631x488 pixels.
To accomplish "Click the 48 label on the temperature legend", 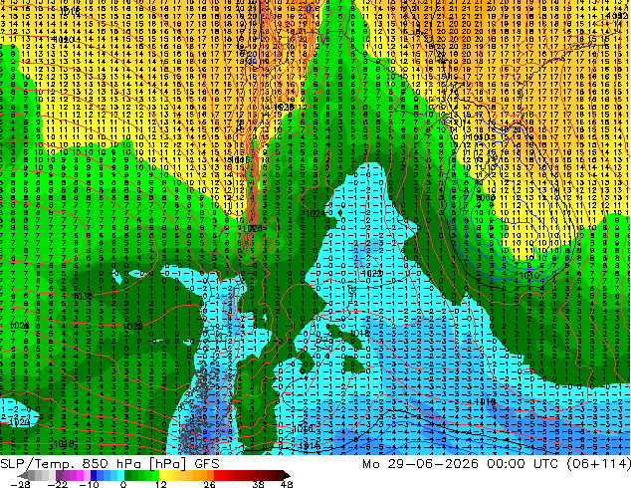I will (287, 484).
